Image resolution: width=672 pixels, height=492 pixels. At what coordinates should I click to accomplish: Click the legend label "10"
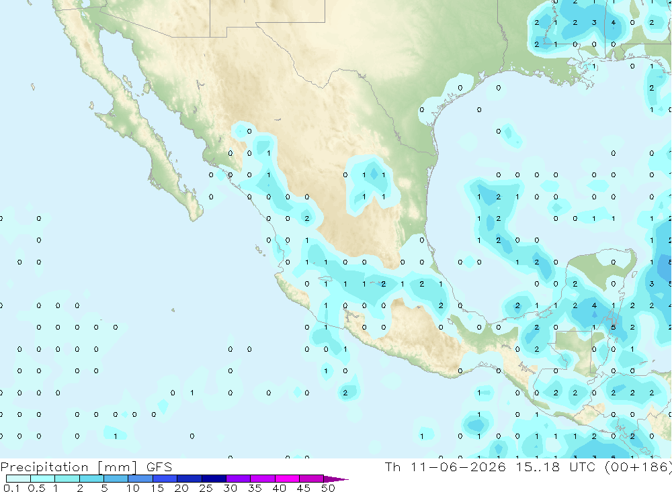point(133,488)
